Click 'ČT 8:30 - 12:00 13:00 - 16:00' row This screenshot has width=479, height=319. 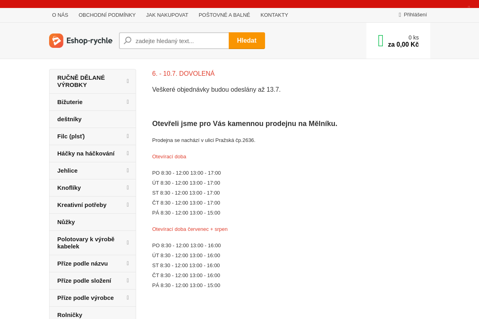point(186,276)
